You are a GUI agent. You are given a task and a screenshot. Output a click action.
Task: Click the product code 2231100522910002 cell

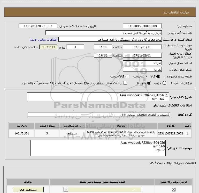171,133
